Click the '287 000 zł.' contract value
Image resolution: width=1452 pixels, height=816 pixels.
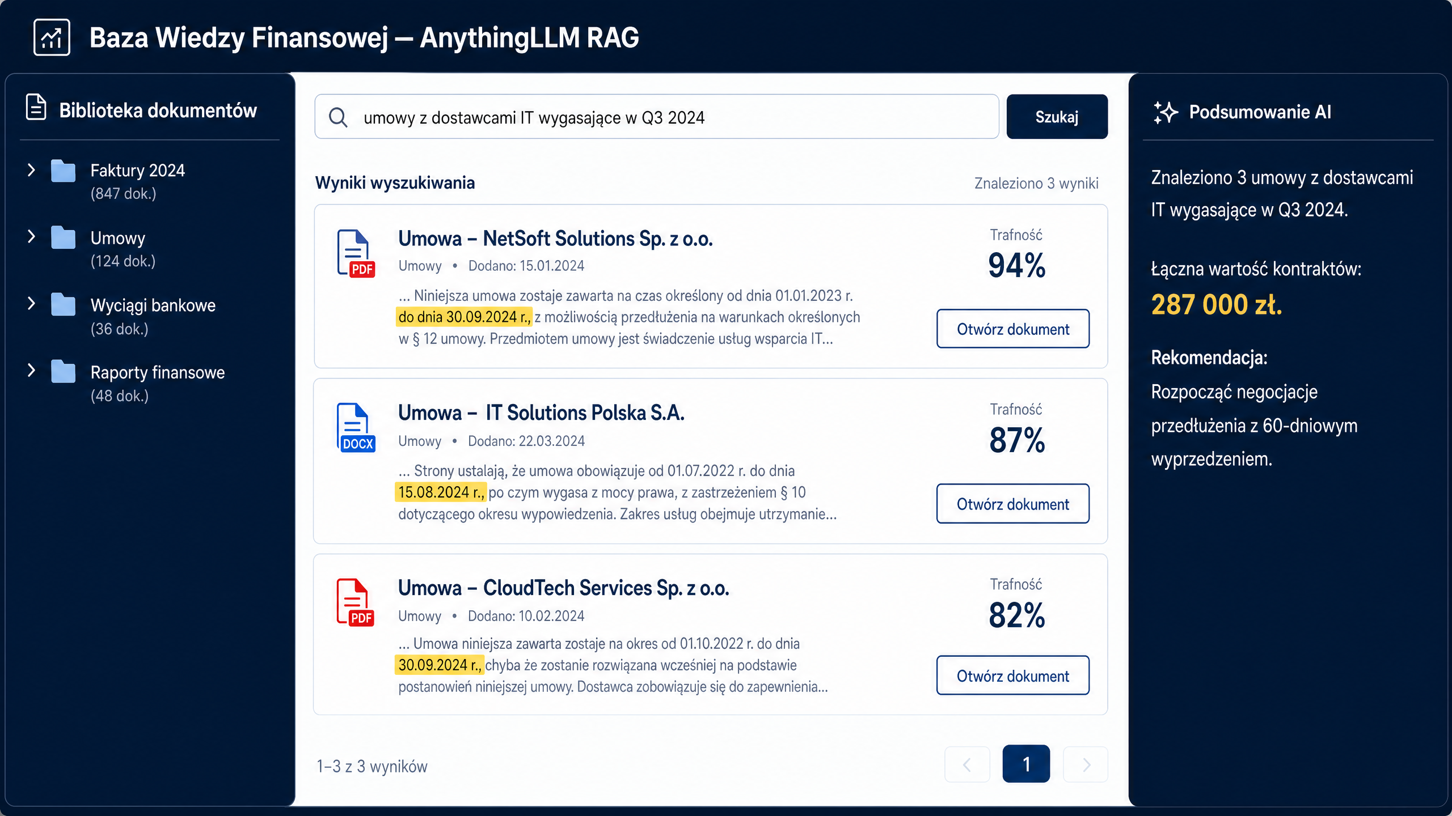[x=1217, y=305]
